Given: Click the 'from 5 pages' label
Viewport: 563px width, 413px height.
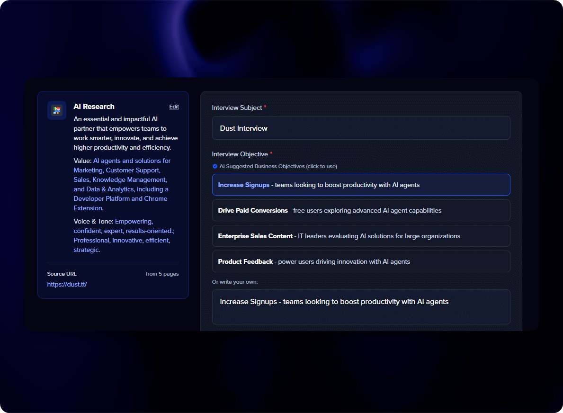Looking at the screenshot, I should (162, 274).
